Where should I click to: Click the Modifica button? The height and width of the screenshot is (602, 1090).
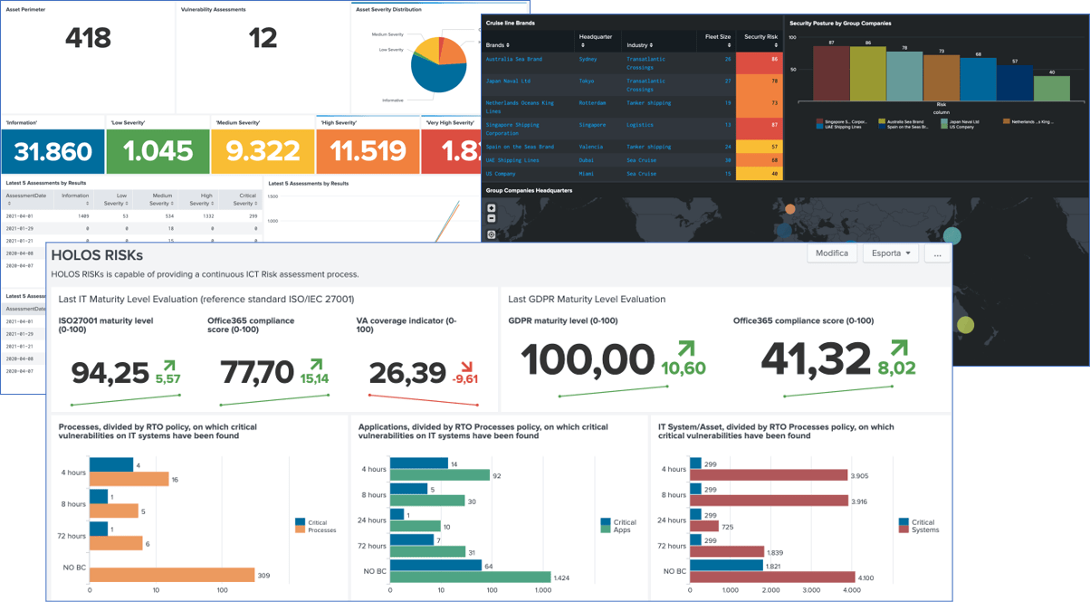tap(831, 253)
